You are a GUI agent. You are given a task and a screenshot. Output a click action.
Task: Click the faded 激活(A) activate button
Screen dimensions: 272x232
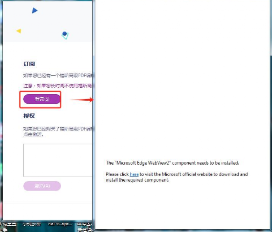click(42, 186)
